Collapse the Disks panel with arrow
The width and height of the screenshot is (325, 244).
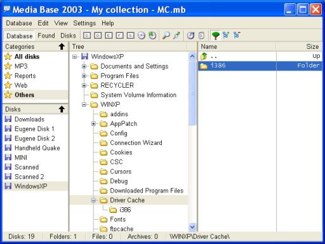(x=62, y=109)
